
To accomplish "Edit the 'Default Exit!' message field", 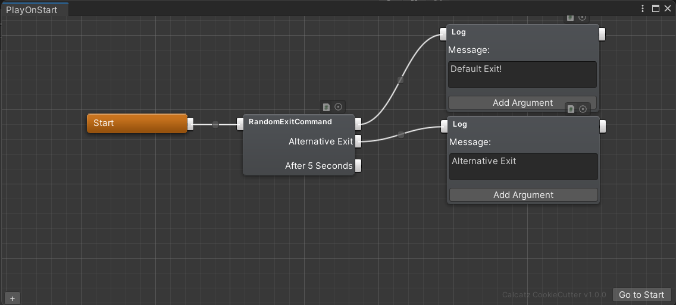I will coord(522,74).
